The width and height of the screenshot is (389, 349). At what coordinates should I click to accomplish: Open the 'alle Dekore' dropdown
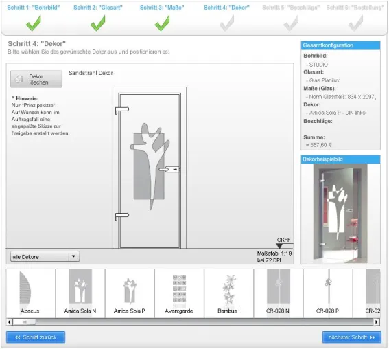[45, 256]
